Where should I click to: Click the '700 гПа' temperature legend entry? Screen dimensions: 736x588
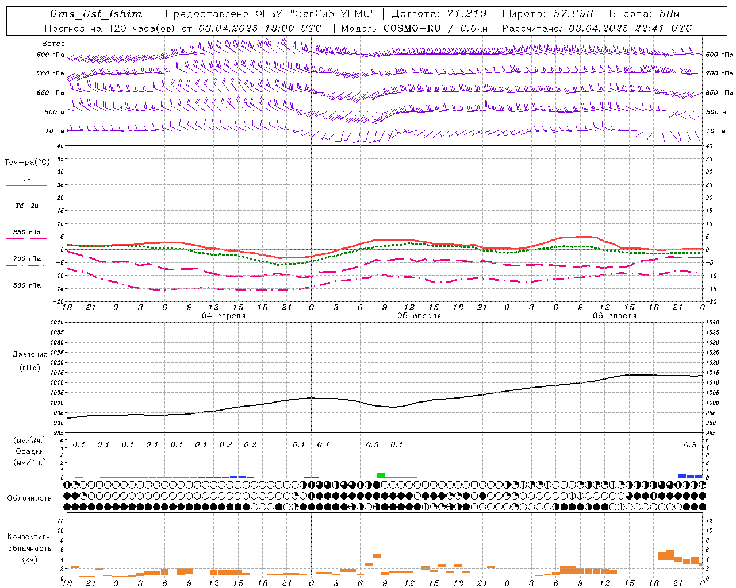coord(27,259)
